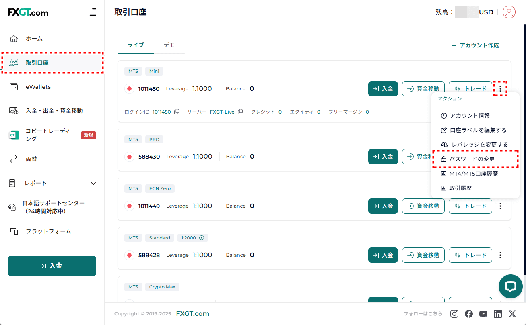
Task: Open the user profile avatar icon
Action: [509, 12]
